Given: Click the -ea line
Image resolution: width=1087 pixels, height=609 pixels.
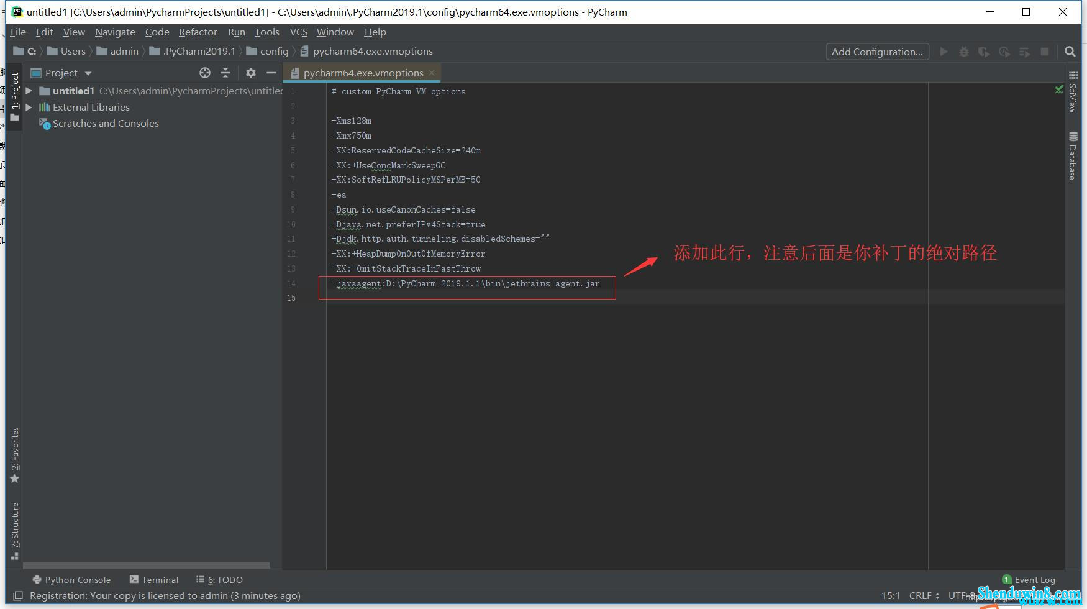Looking at the screenshot, I should (339, 195).
